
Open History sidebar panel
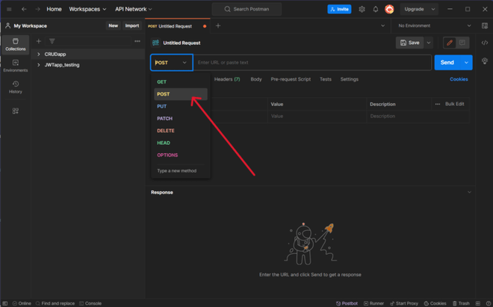[16, 87]
